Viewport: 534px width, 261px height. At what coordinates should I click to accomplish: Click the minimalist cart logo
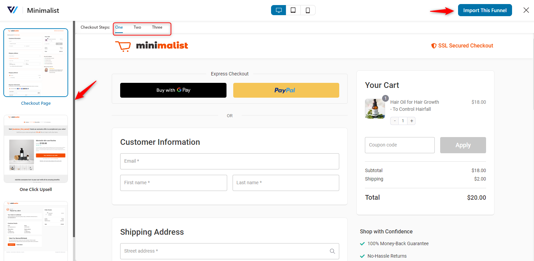point(152,46)
